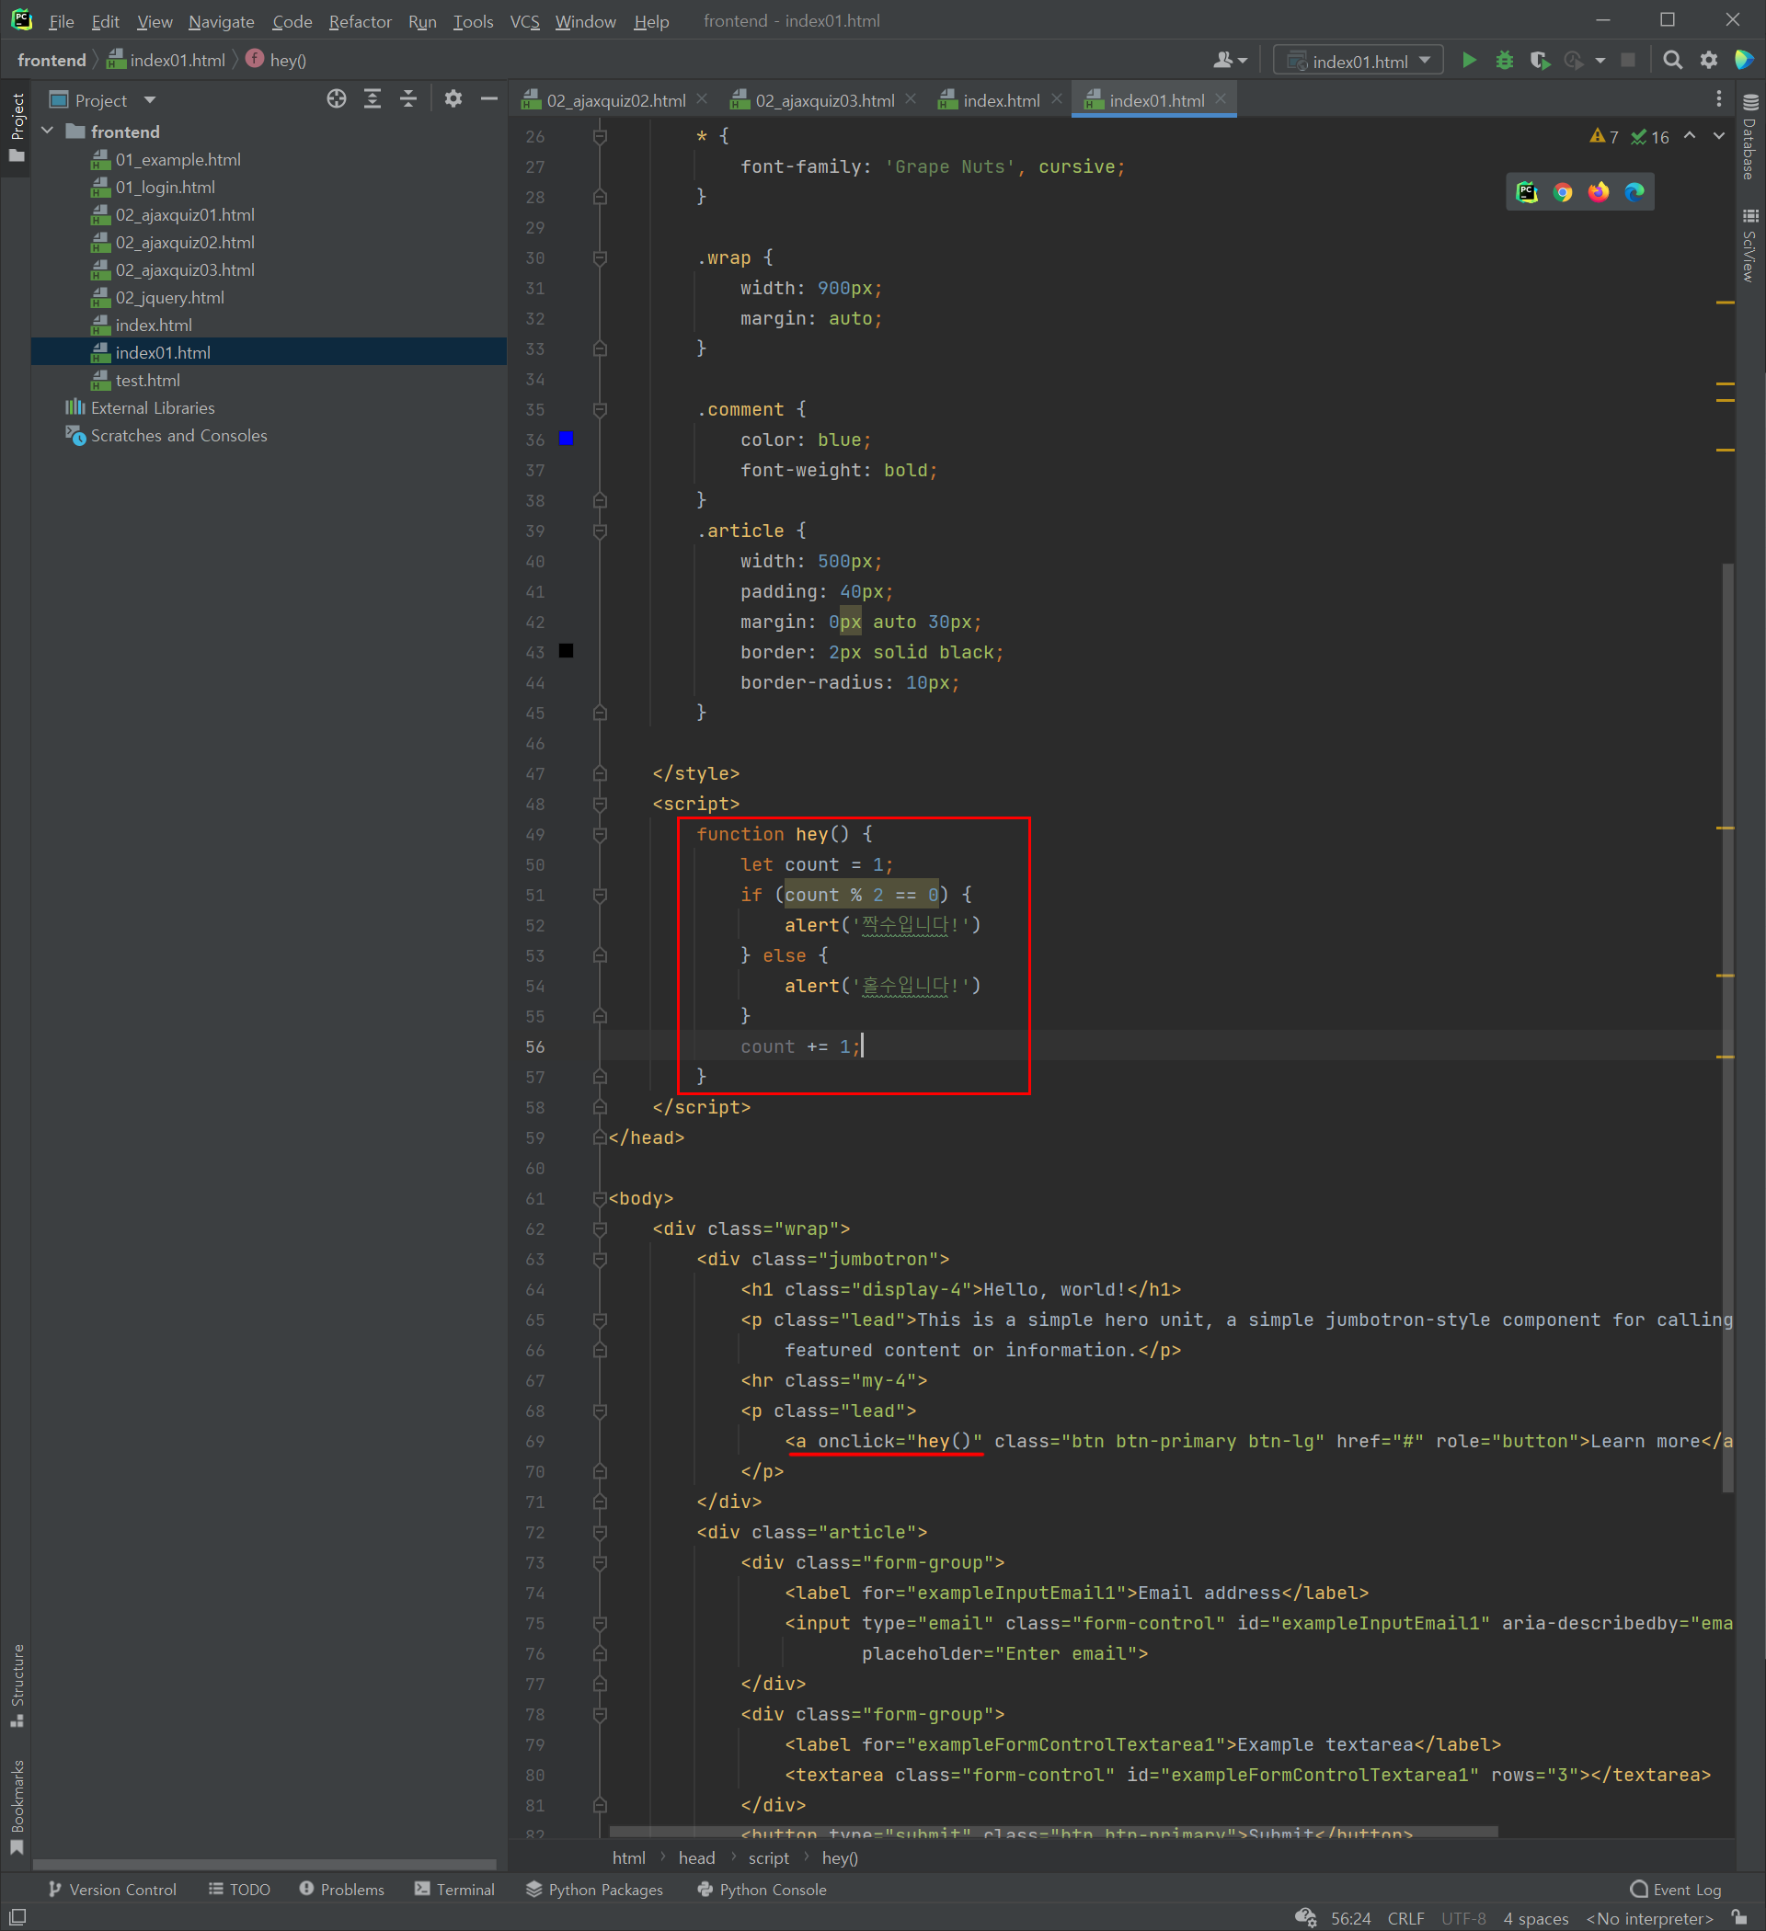Open the Refactor menu

(360, 21)
